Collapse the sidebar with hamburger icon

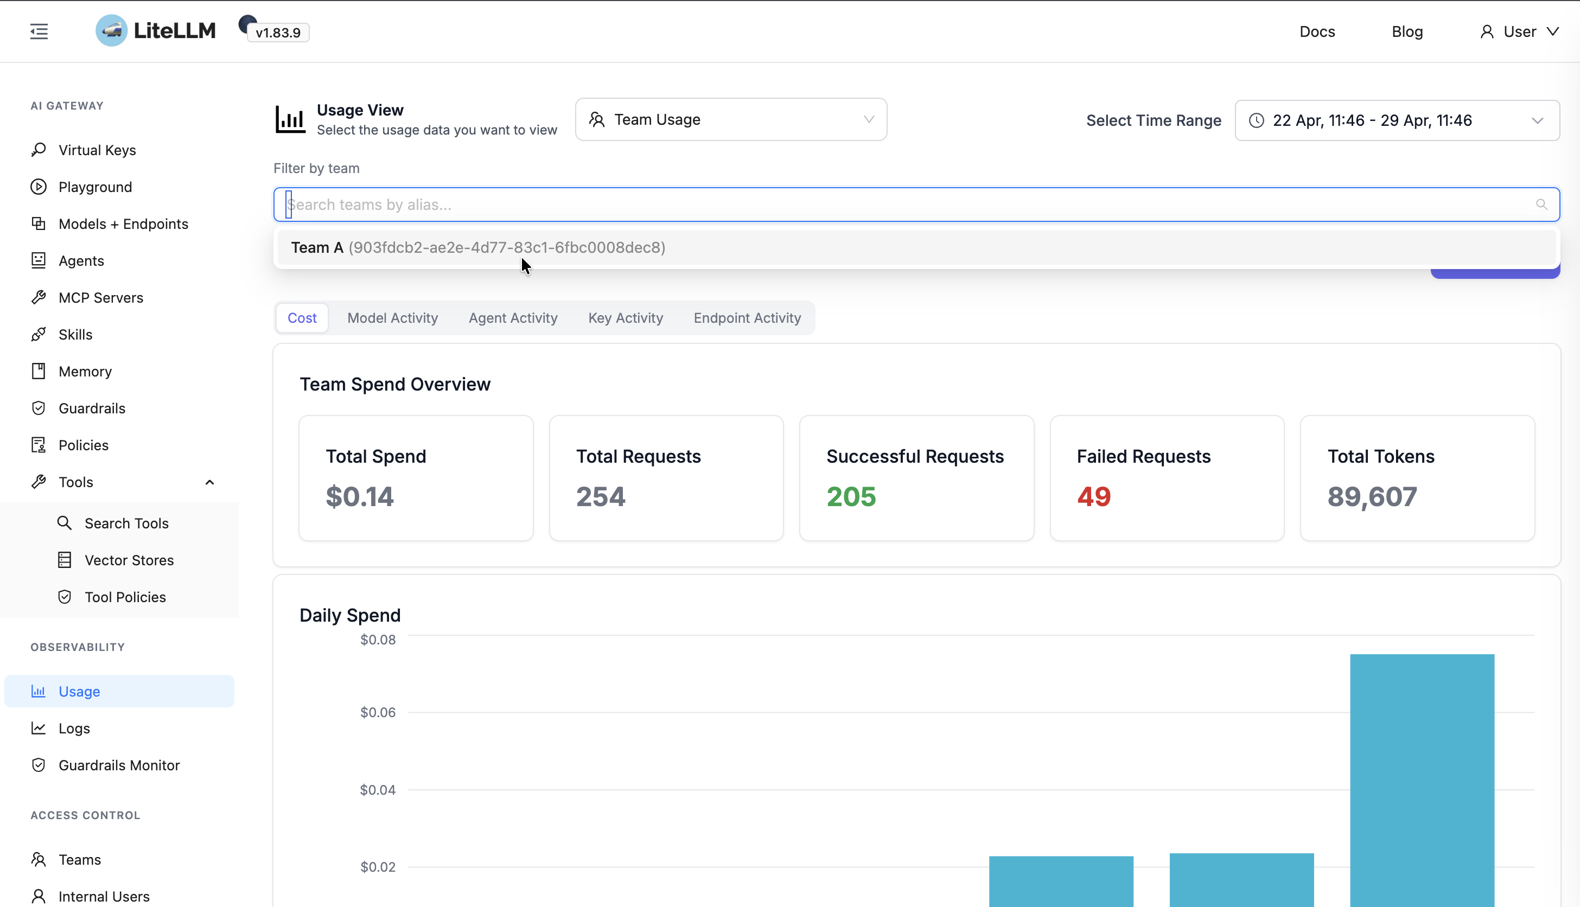(x=39, y=31)
